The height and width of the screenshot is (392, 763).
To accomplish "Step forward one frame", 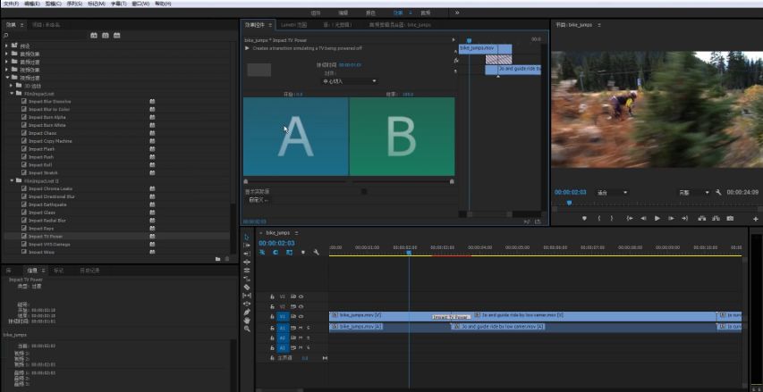I will (671, 219).
